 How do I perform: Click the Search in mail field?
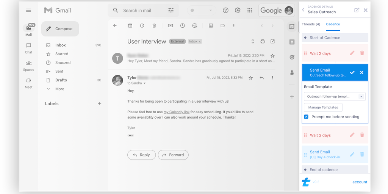click(143, 10)
